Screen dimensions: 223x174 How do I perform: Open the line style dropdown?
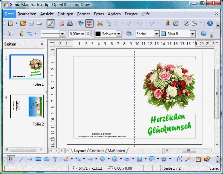(62, 34)
